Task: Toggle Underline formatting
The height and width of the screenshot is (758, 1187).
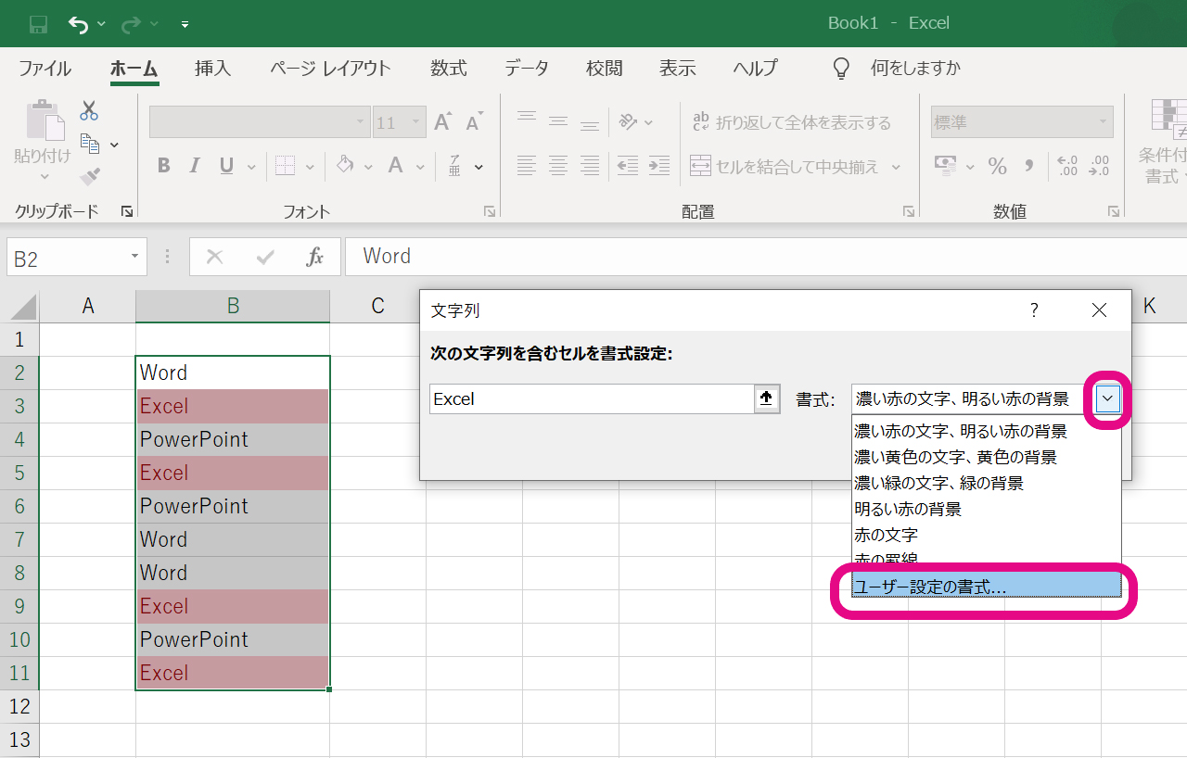Action: point(226,166)
